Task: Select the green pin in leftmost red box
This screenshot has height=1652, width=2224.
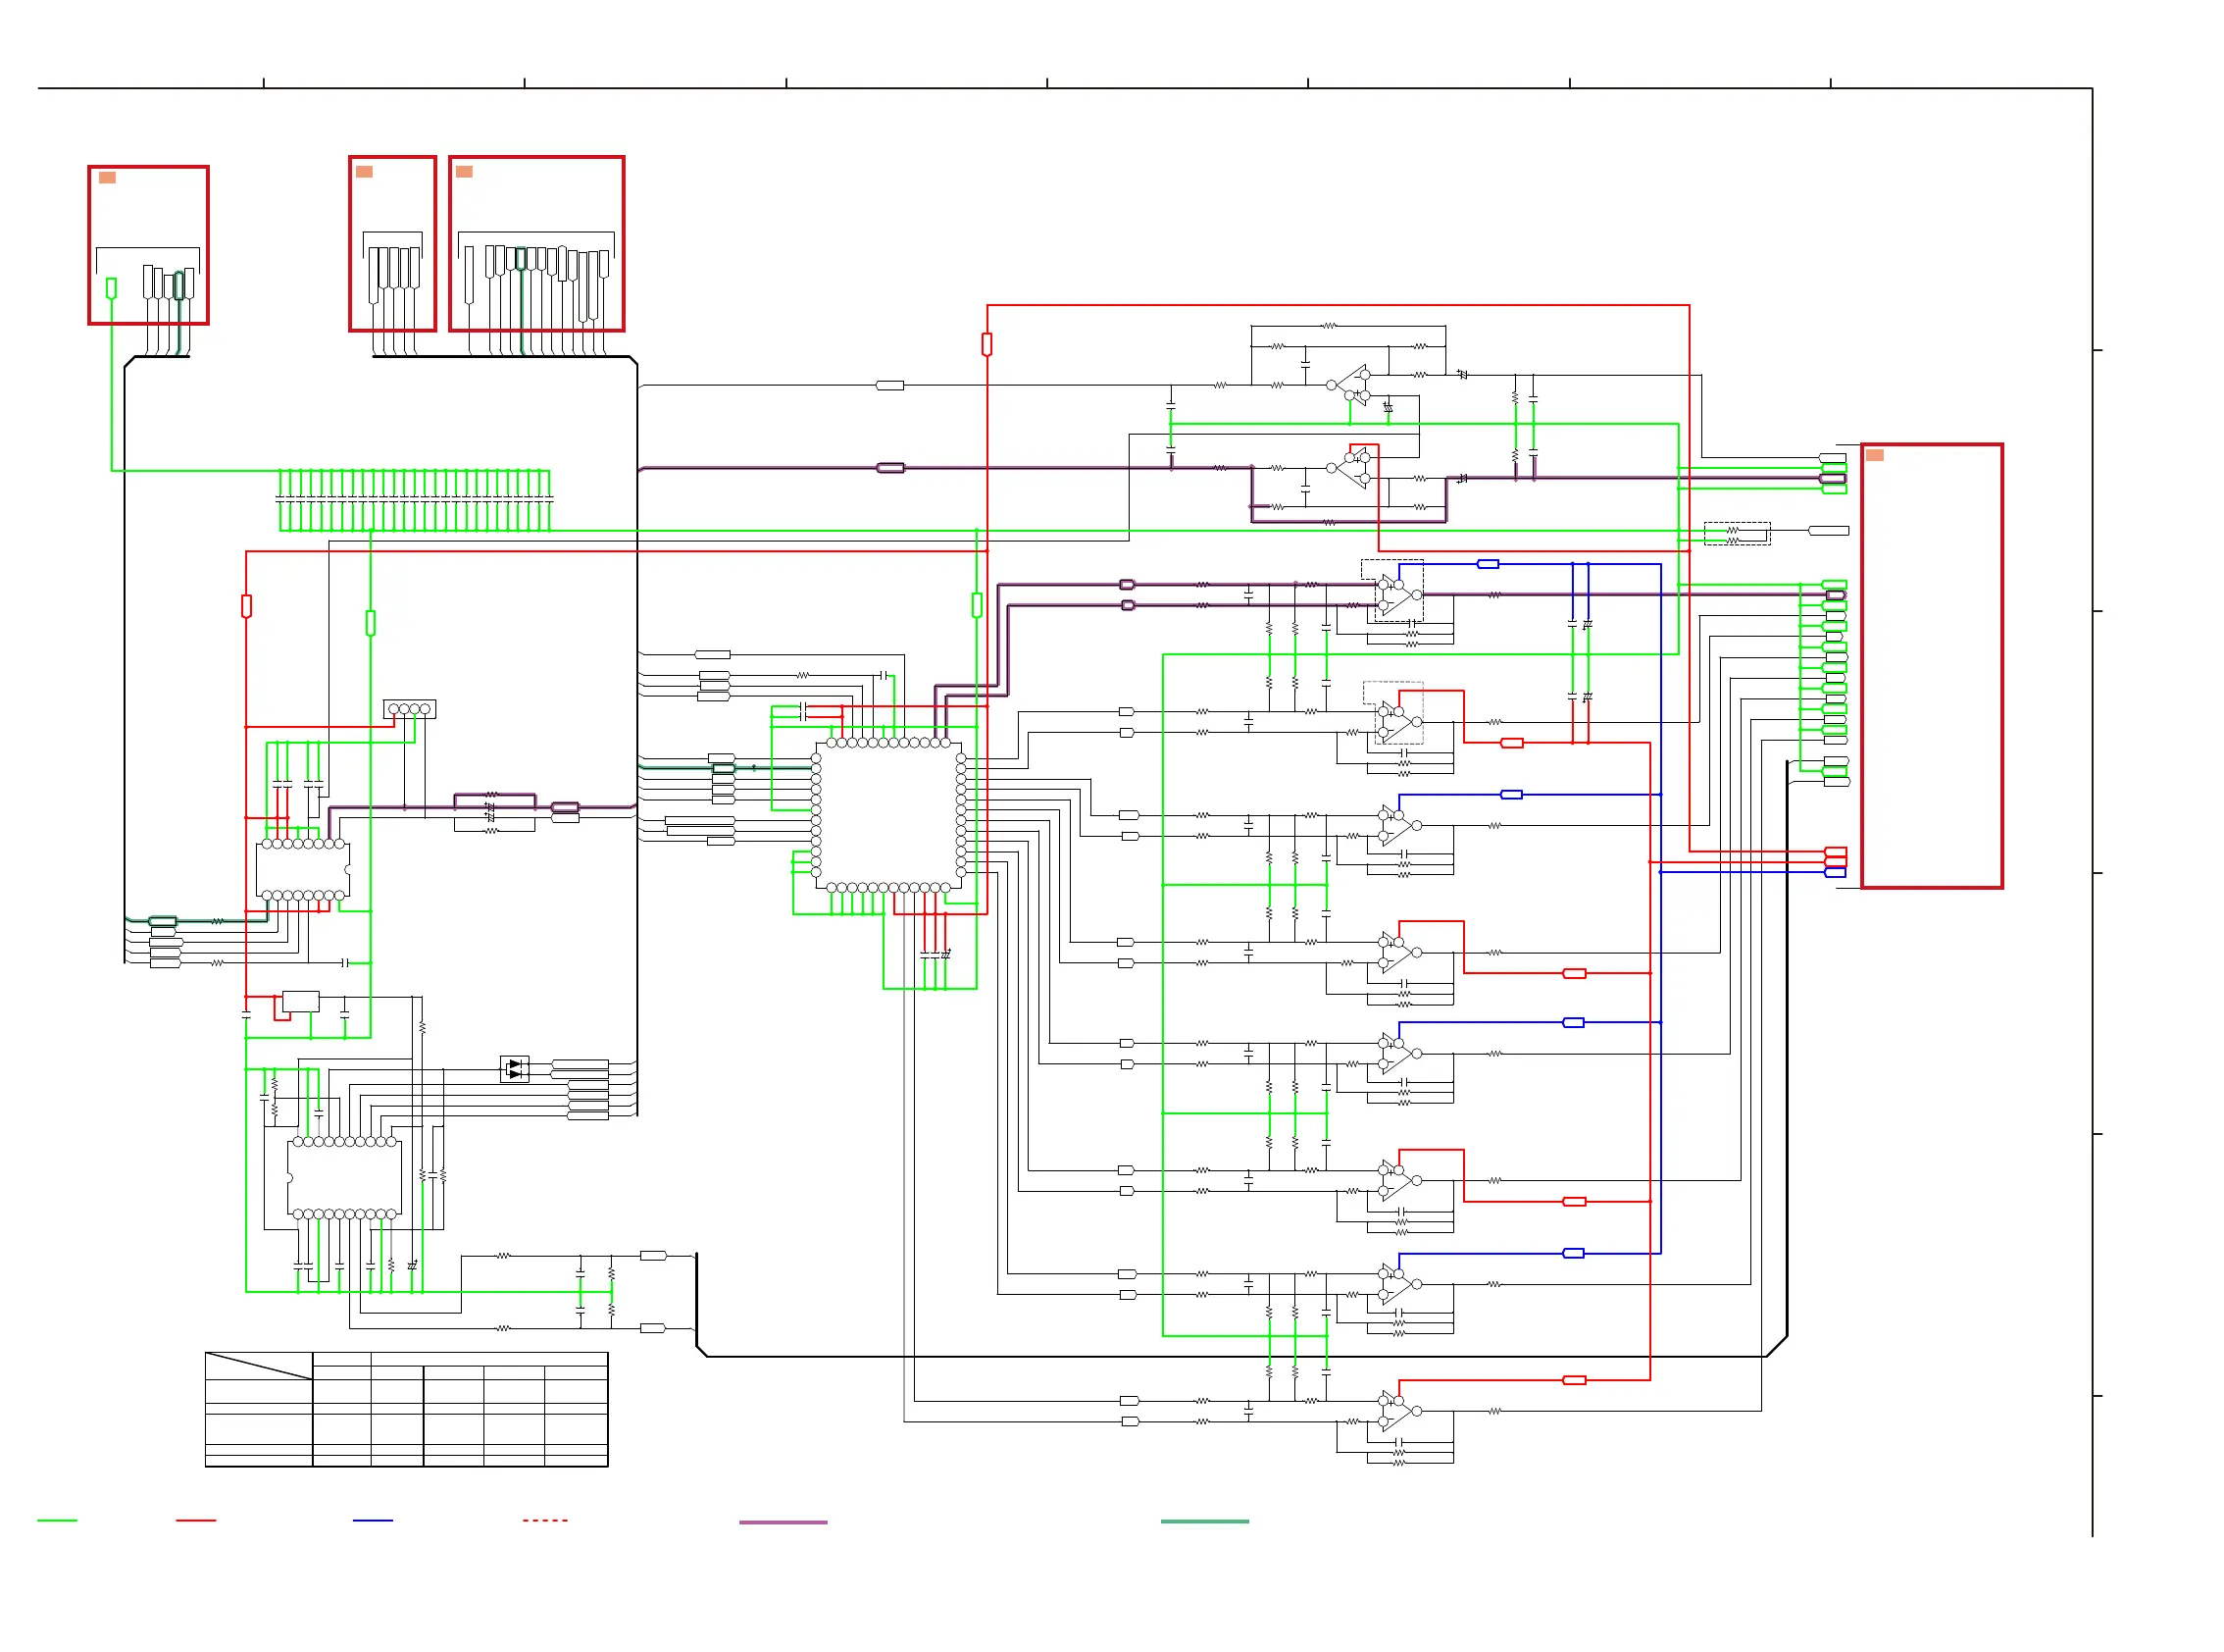Action: tap(111, 288)
